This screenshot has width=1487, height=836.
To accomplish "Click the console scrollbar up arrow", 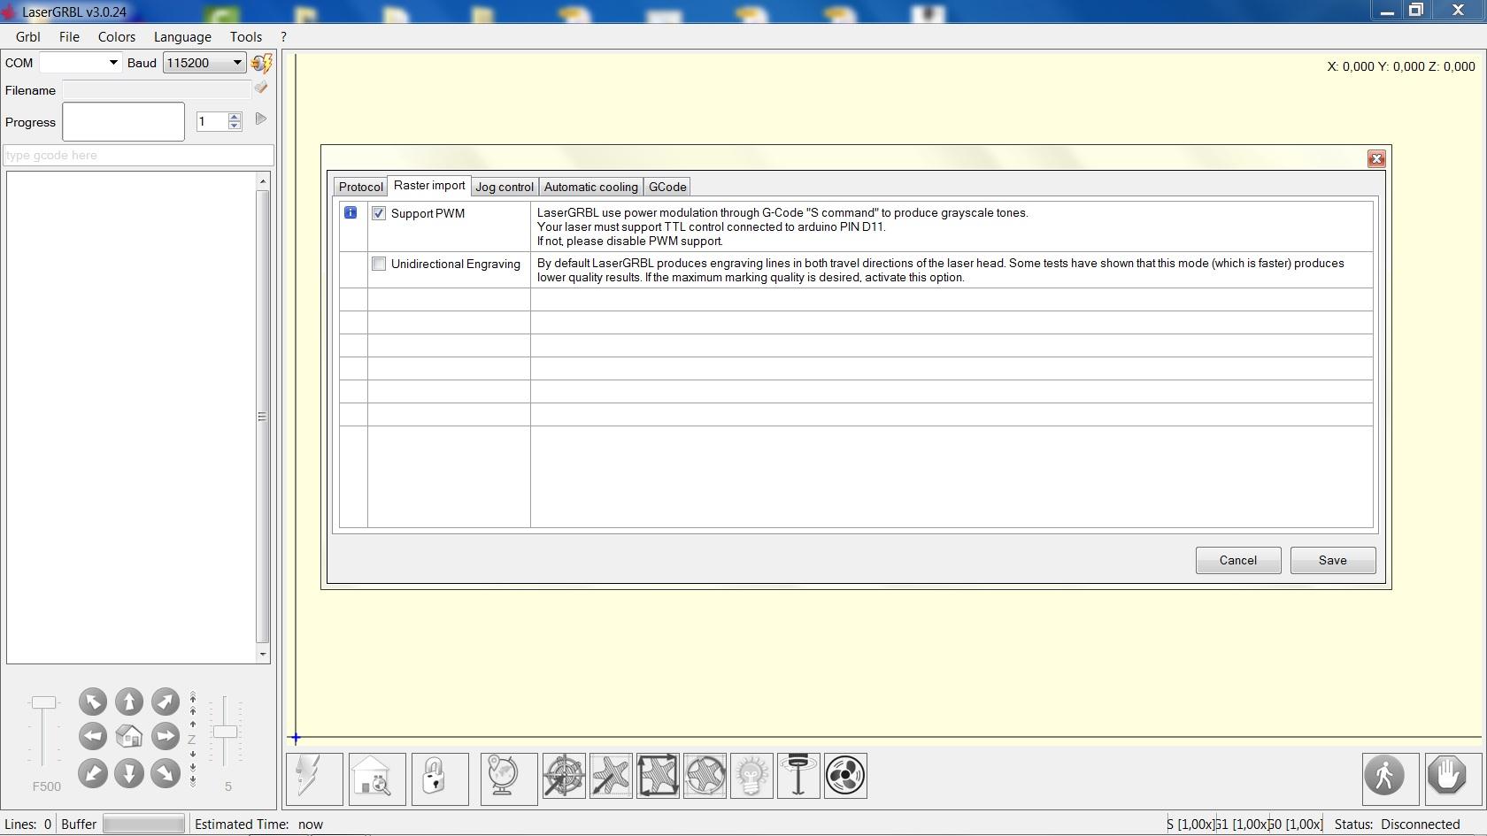I will pos(262,181).
